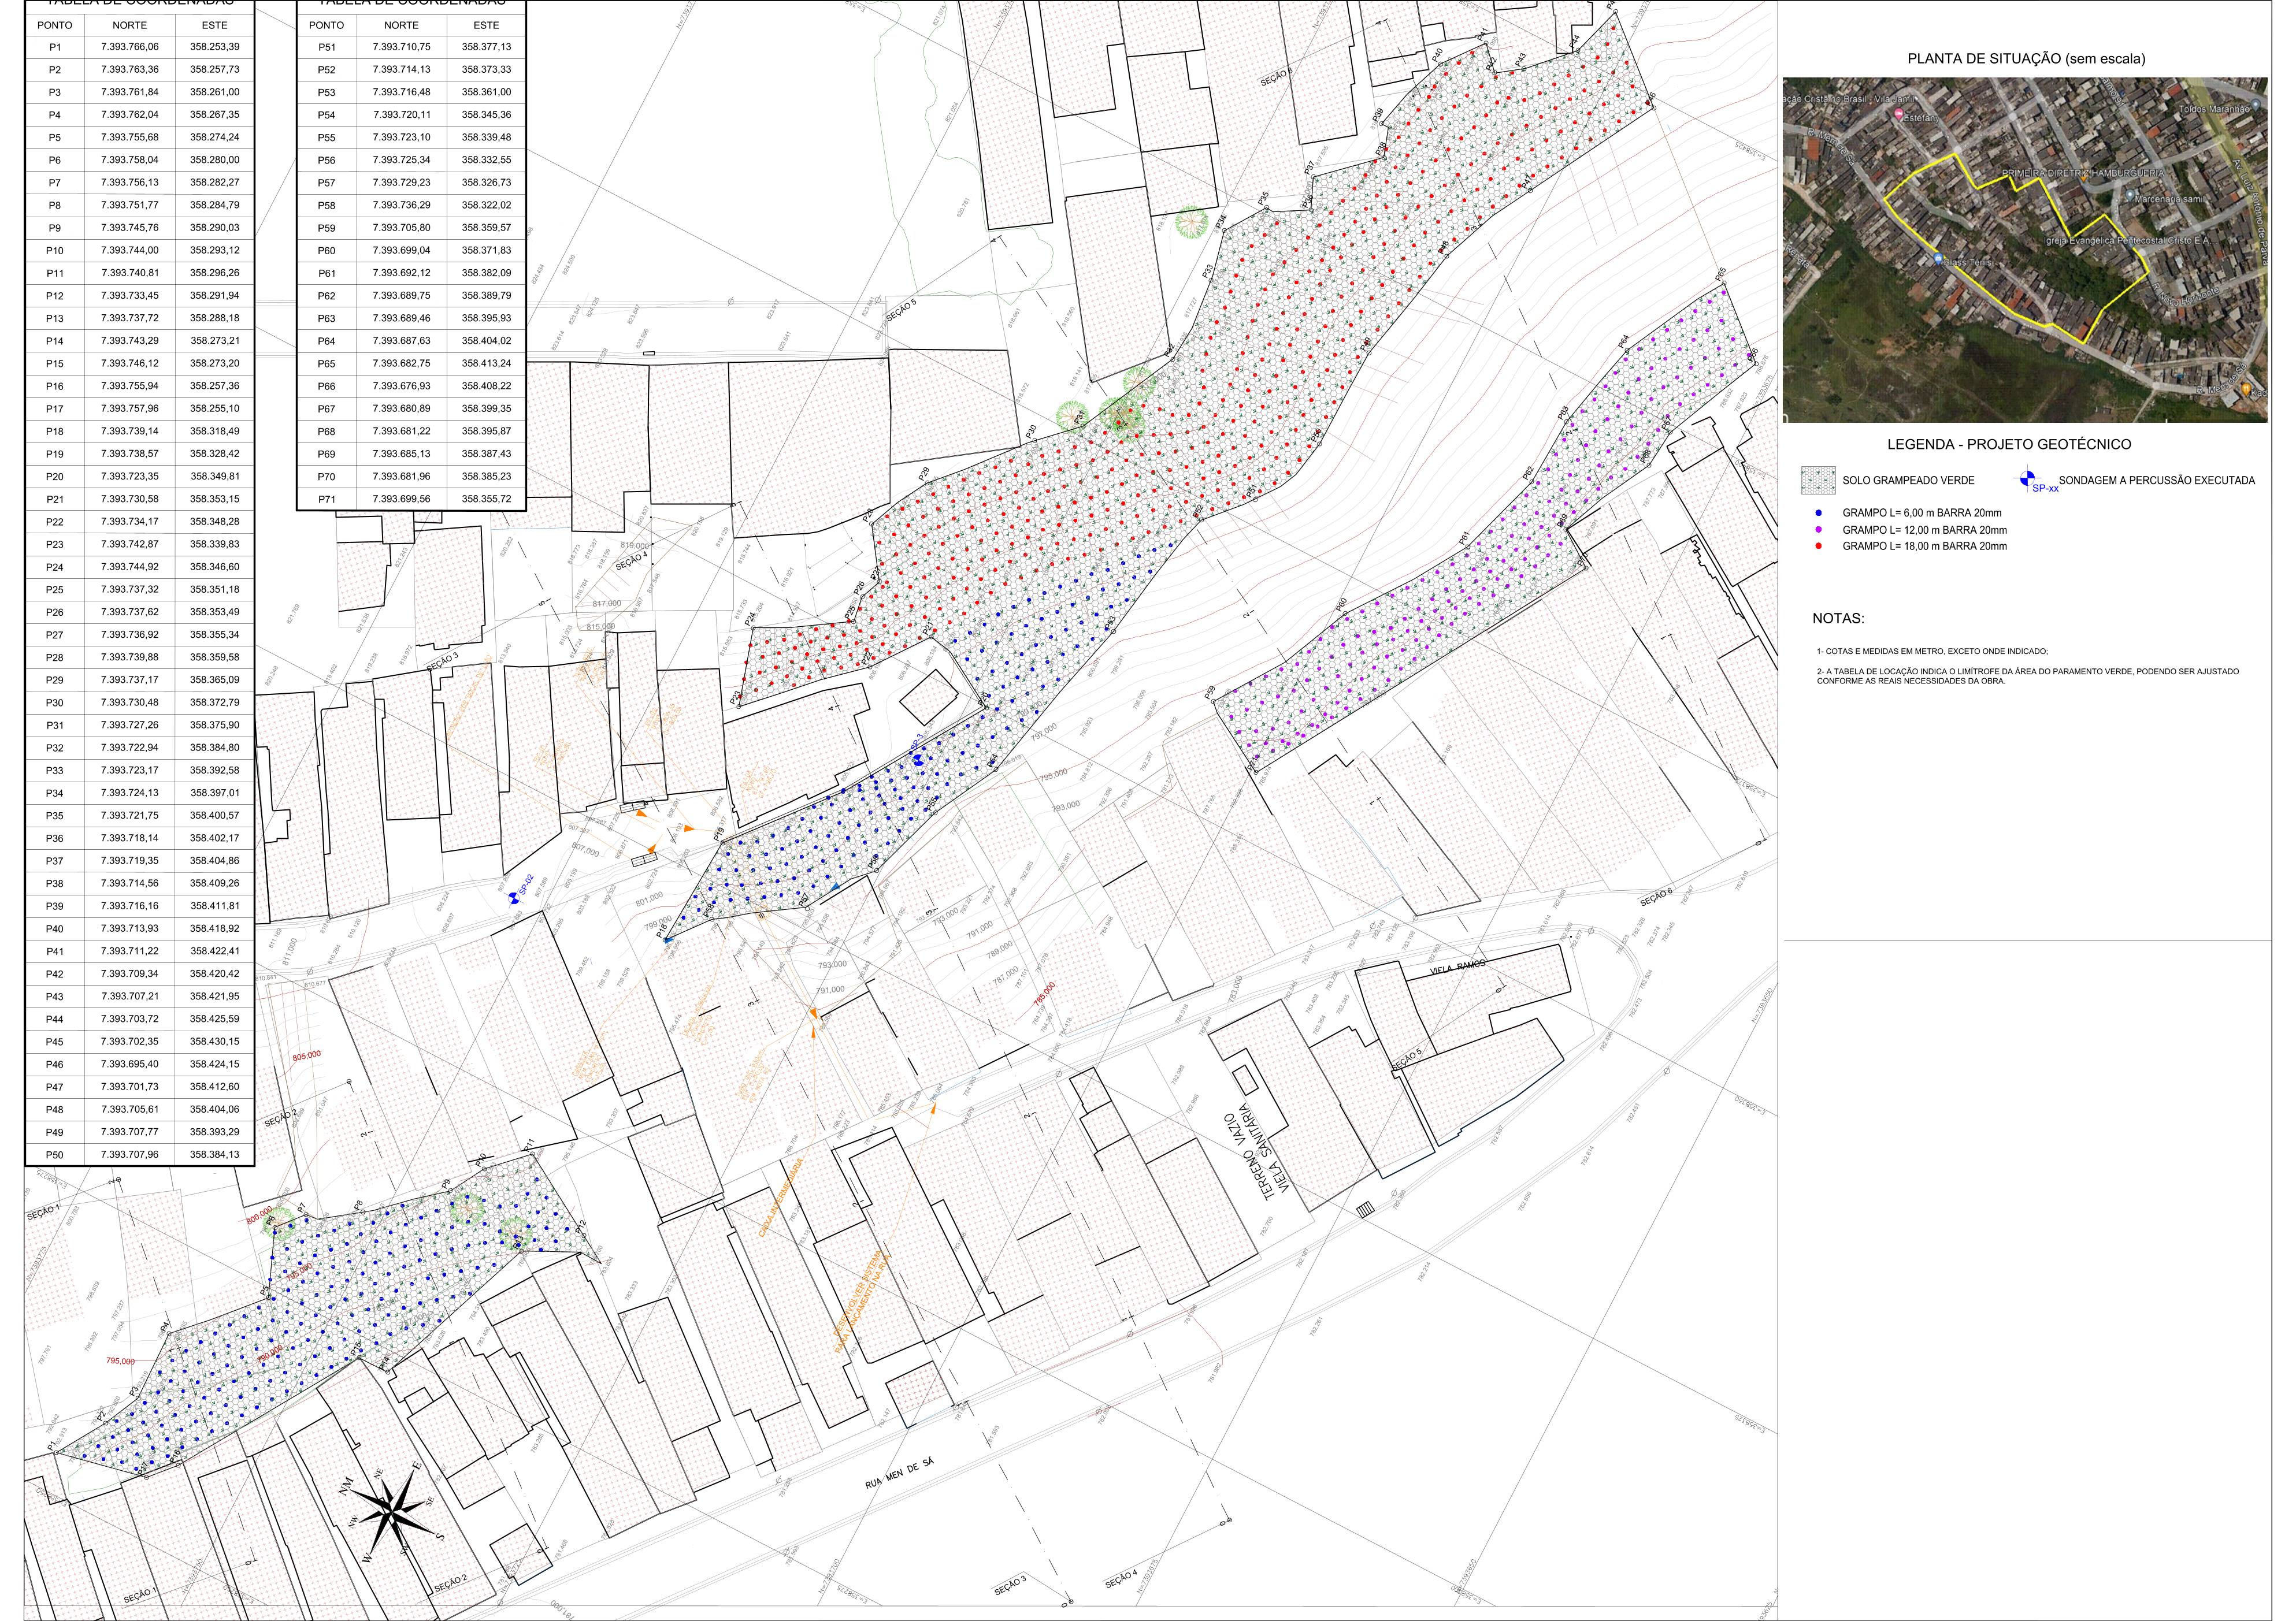Screen dimensions: 2296x1621
Task: Click the P1 row in coordinates table
Action: coord(140,47)
